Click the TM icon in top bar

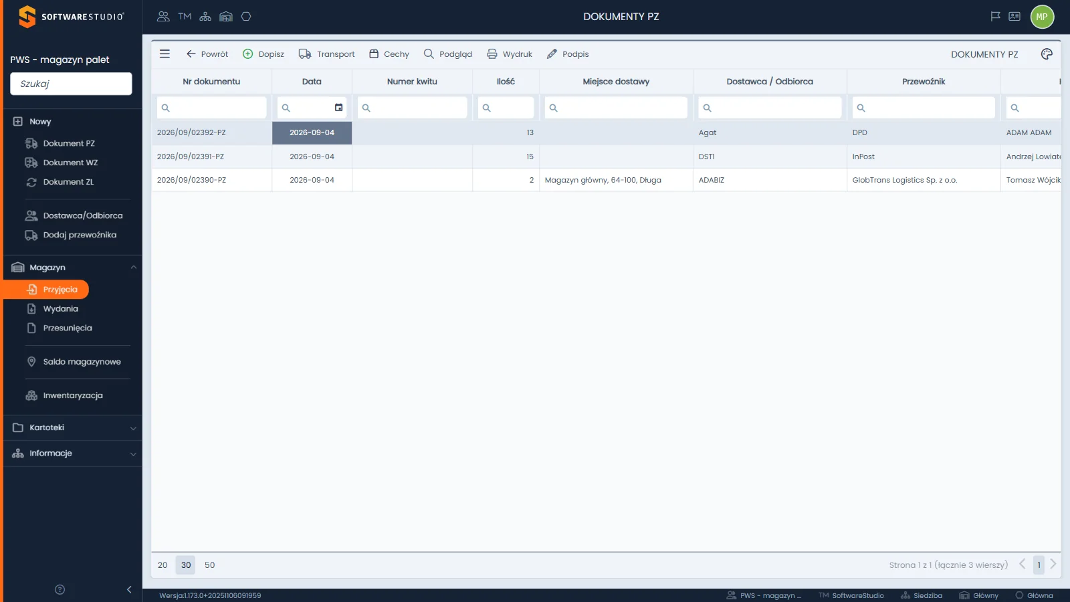185,17
